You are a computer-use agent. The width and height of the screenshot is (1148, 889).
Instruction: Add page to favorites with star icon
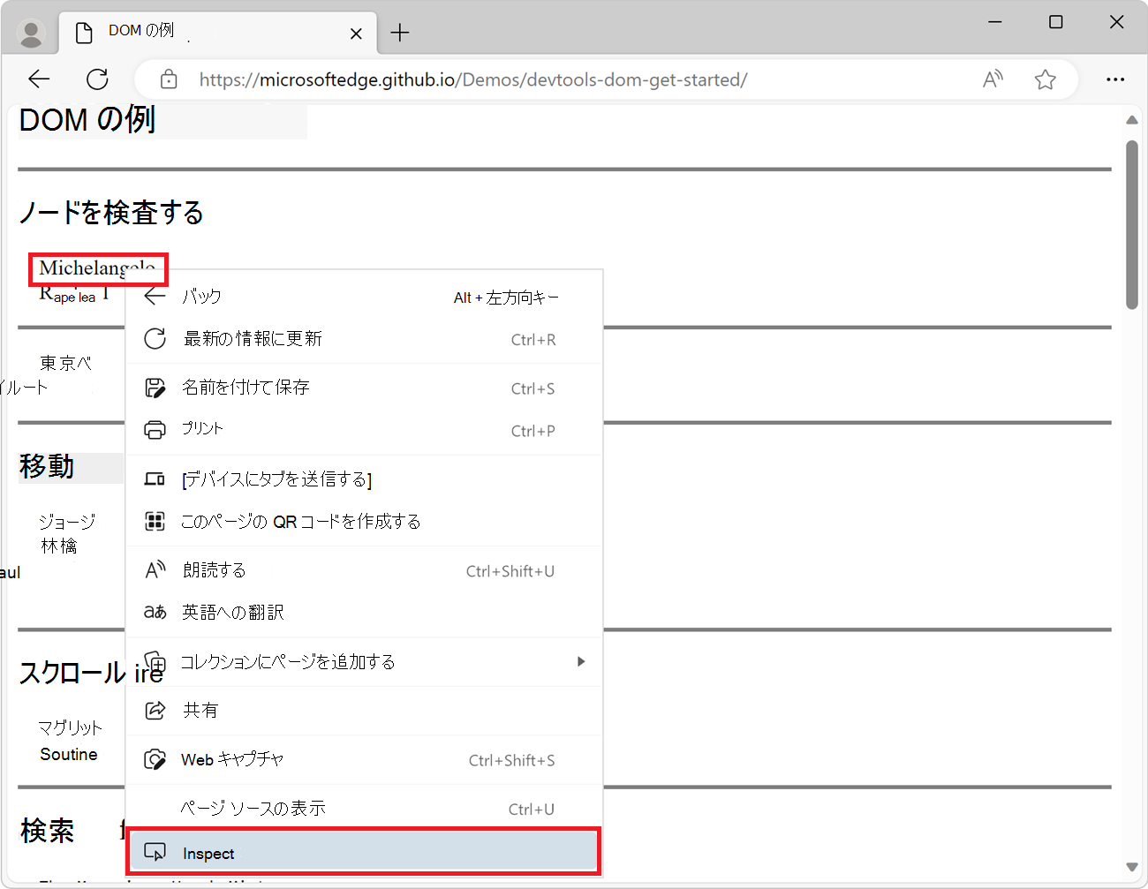click(1046, 79)
